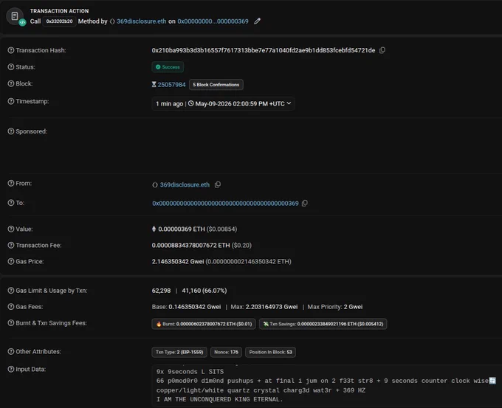Click the Txn Type: 2 (EIP-1559) badge

[x=179, y=352]
